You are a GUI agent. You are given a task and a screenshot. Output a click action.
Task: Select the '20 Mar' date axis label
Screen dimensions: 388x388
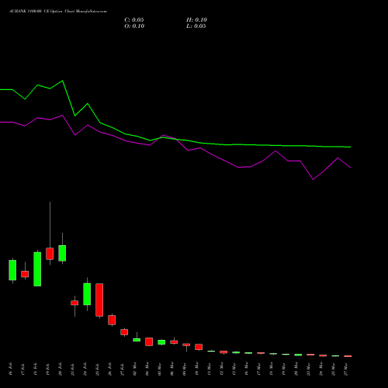(x=296, y=369)
